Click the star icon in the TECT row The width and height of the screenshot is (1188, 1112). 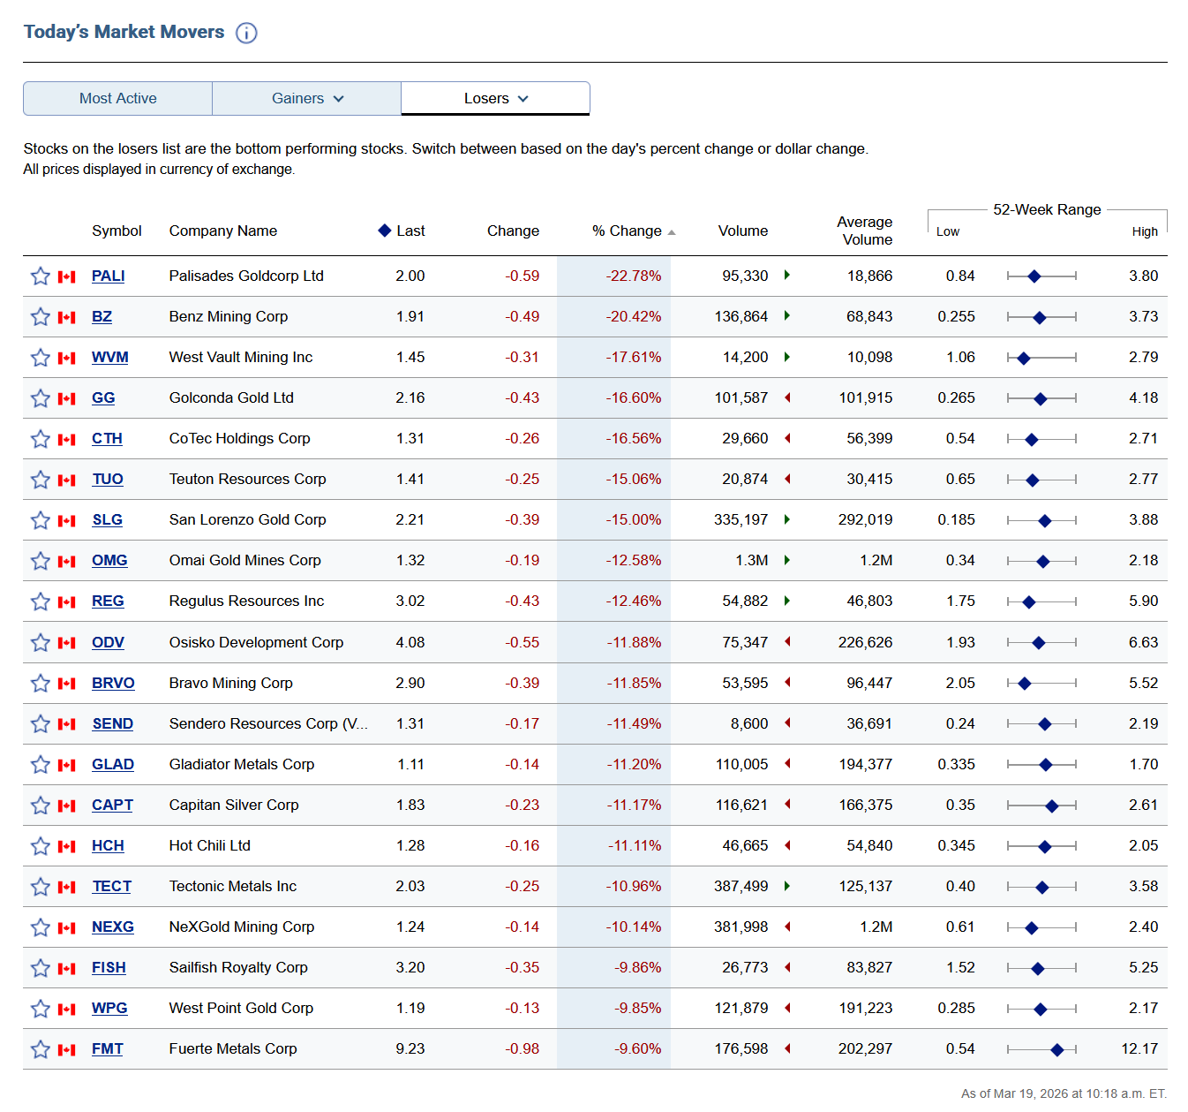[41, 887]
